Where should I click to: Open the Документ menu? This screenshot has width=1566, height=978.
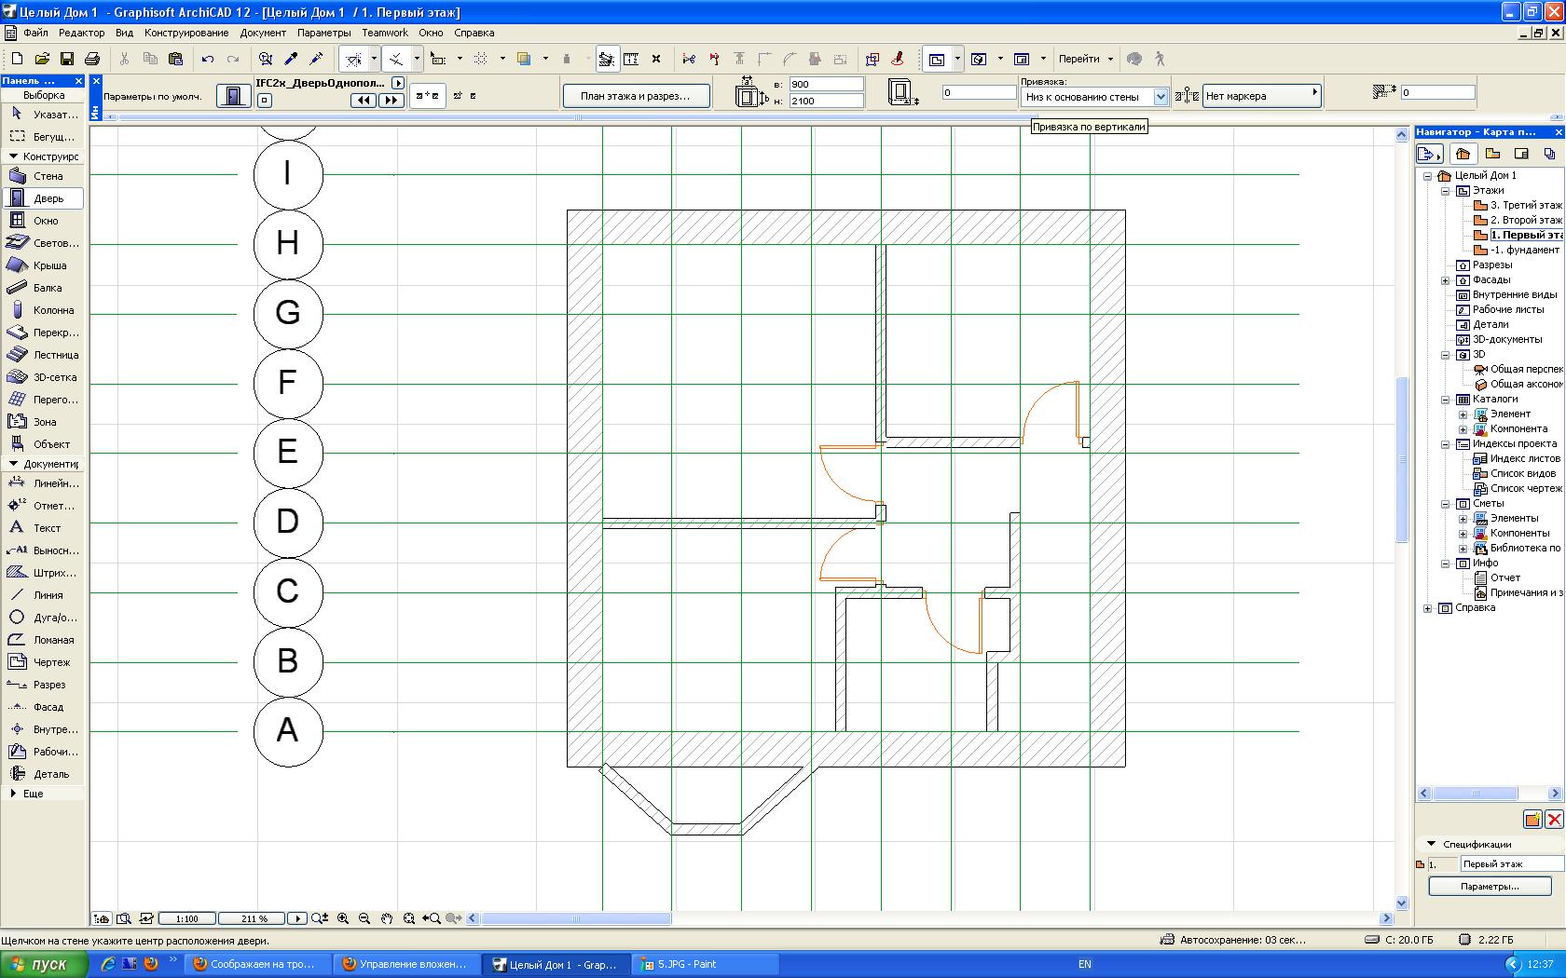pos(263,33)
